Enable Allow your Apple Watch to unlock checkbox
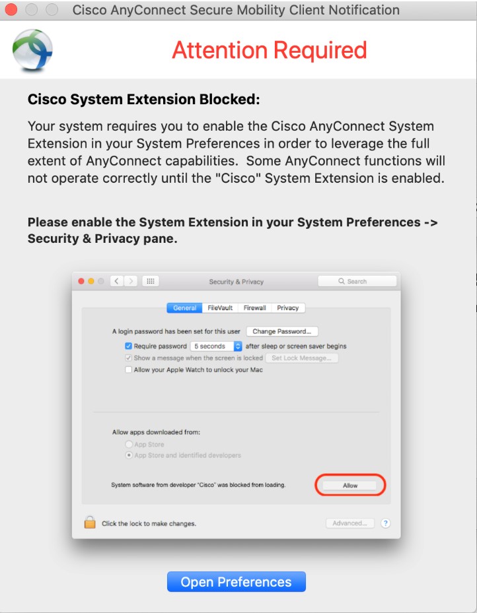The image size is (477, 613). (129, 370)
